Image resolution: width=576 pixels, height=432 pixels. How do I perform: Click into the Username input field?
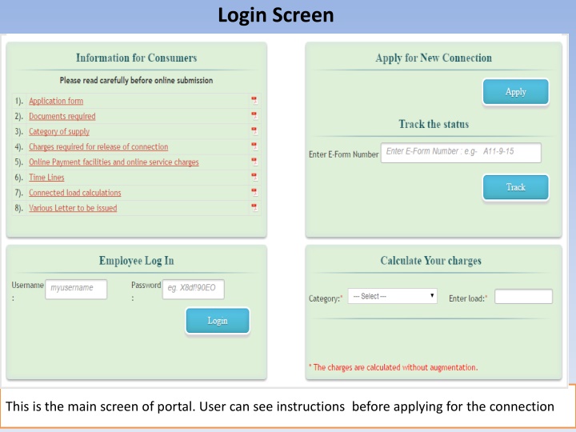pos(76,289)
